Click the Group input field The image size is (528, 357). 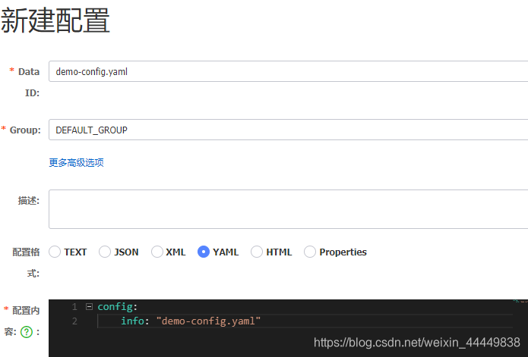(288, 130)
